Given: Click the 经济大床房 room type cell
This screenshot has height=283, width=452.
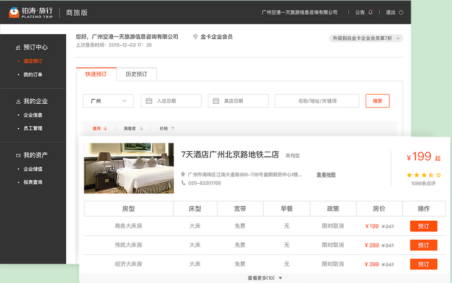Looking at the screenshot, I should point(128,264).
